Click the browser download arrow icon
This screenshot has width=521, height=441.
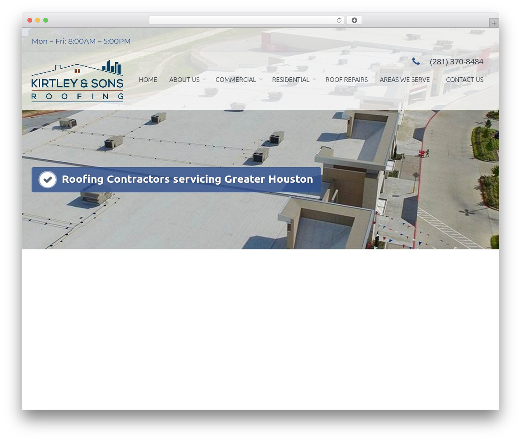pos(355,20)
